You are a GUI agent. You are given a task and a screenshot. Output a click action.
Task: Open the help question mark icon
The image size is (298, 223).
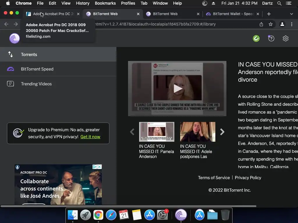click(271, 39)
